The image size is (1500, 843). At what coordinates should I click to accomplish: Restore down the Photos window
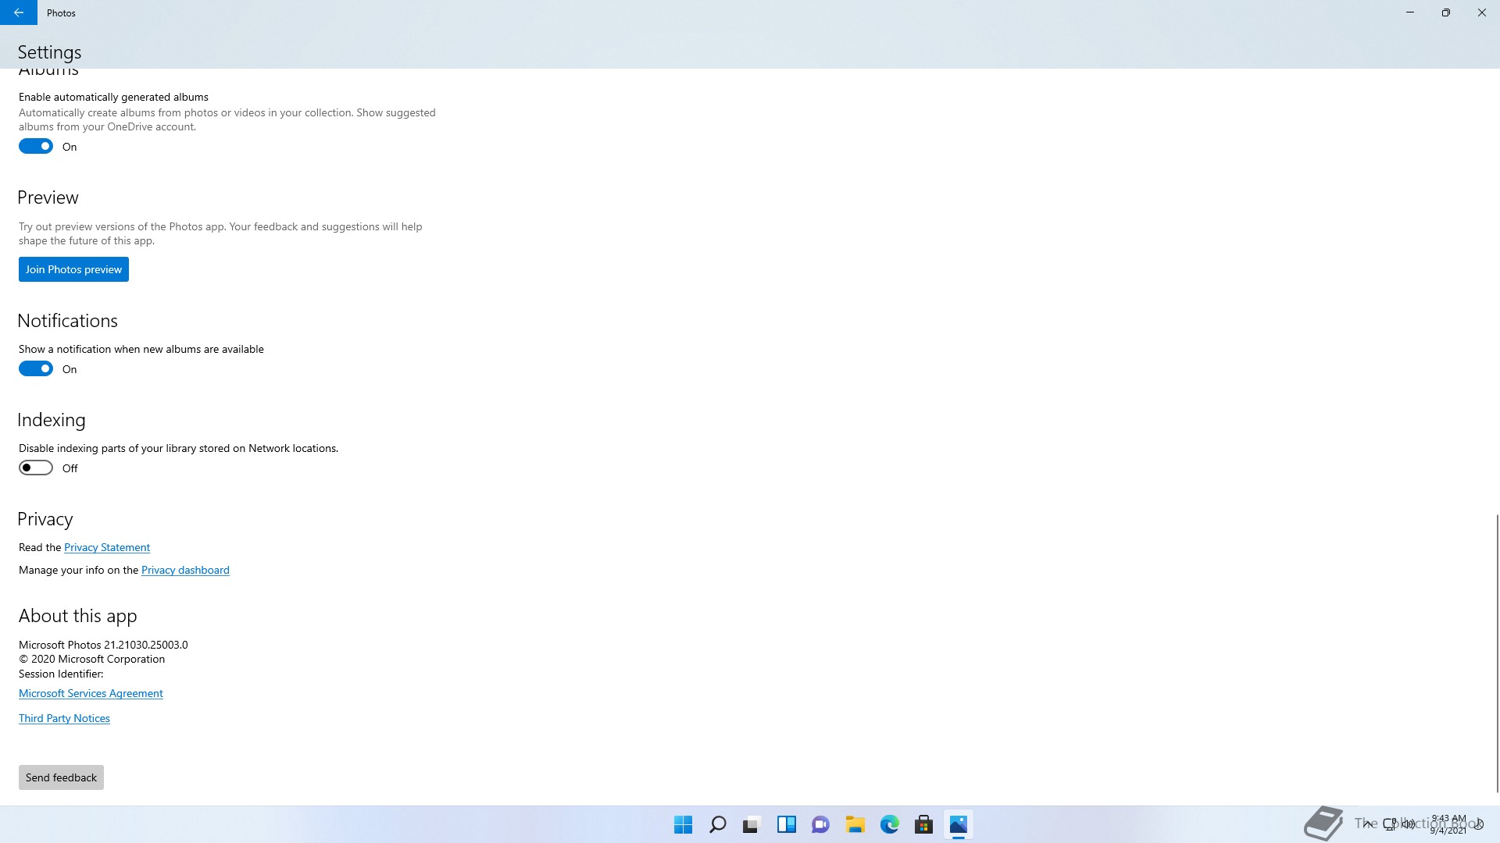[1446, 12]
